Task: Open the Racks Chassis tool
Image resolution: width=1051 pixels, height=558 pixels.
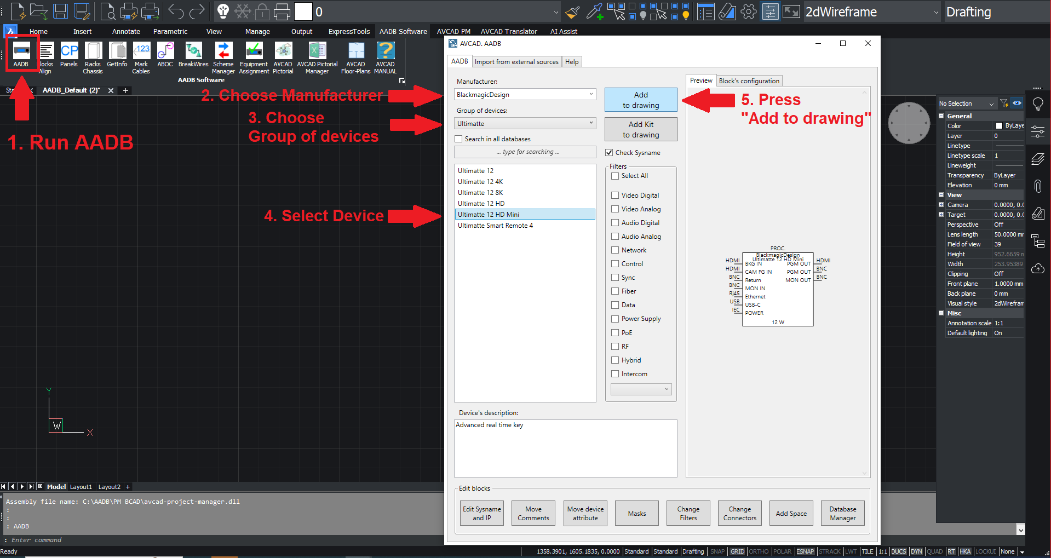Action: pyautogui.click(x=93, y=57)
